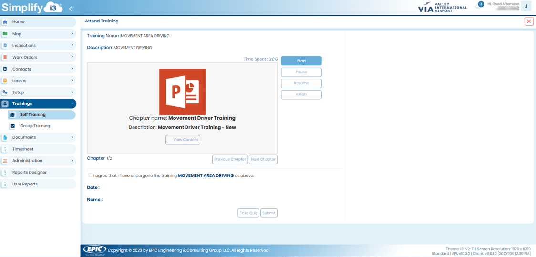Check the training agreement checkbox
Image resolution: width=536 pixels, height=257 pixels.
[90, 175]
